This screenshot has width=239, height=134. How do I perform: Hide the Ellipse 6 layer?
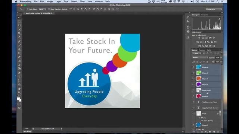pyautogui.click(x=193, y=67)
